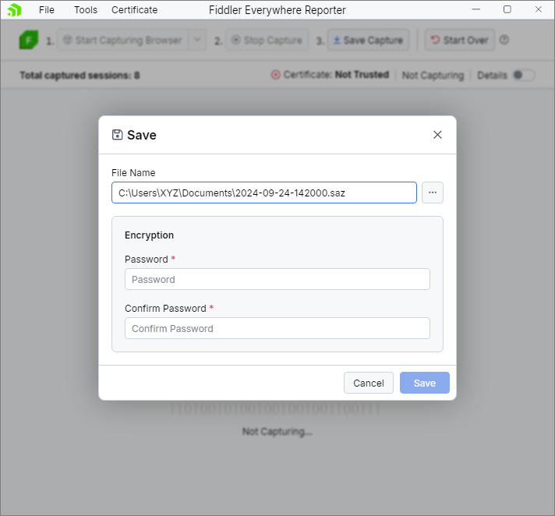
Task: Browse for file location with ellipsis button
Action: pyautogui.click(x=433, y=193)
